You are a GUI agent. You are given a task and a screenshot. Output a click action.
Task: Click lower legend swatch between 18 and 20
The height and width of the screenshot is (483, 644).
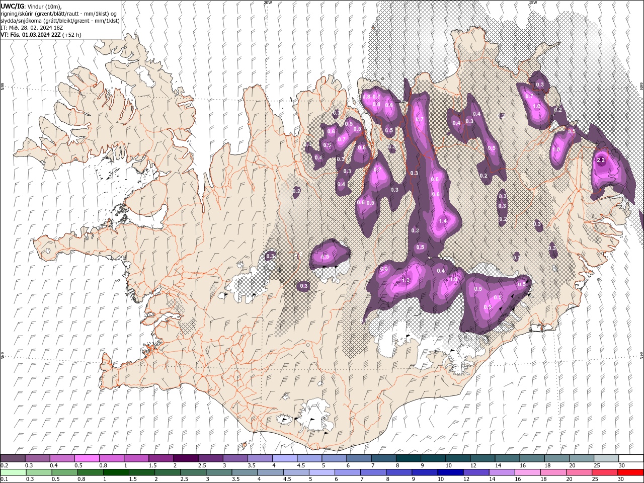click(553, 472)
